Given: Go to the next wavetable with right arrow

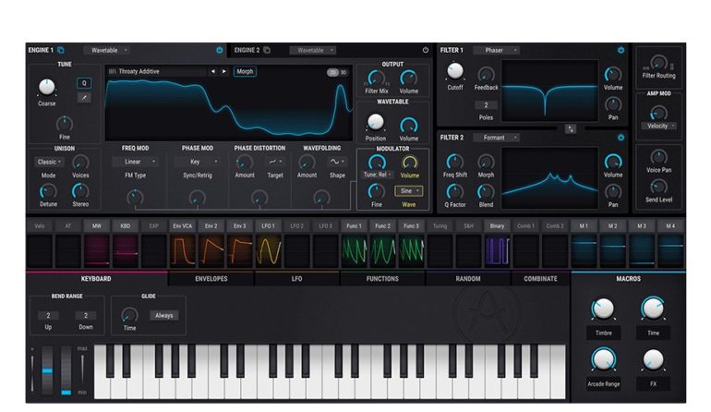Looking at the screenshot, I should tap(223, 71).
